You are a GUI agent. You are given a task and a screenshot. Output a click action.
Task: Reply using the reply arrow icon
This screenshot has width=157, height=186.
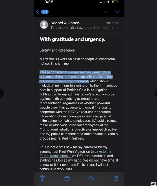[91, 178]
